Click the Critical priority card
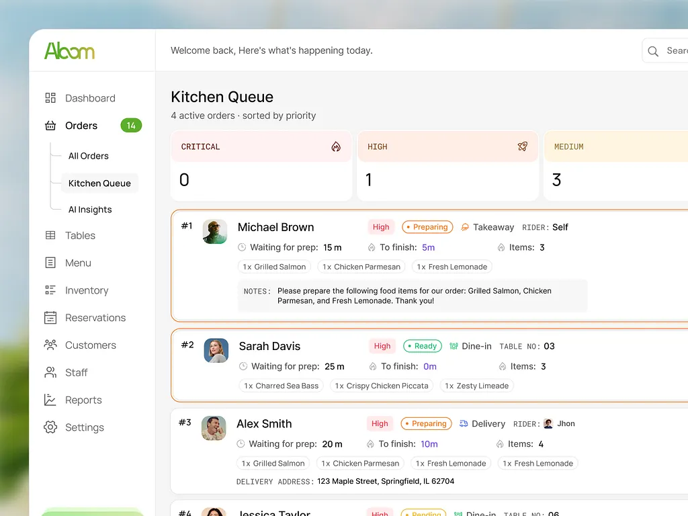Image resolution: width=688 pixels, height=516 pixels. point(261,165)
